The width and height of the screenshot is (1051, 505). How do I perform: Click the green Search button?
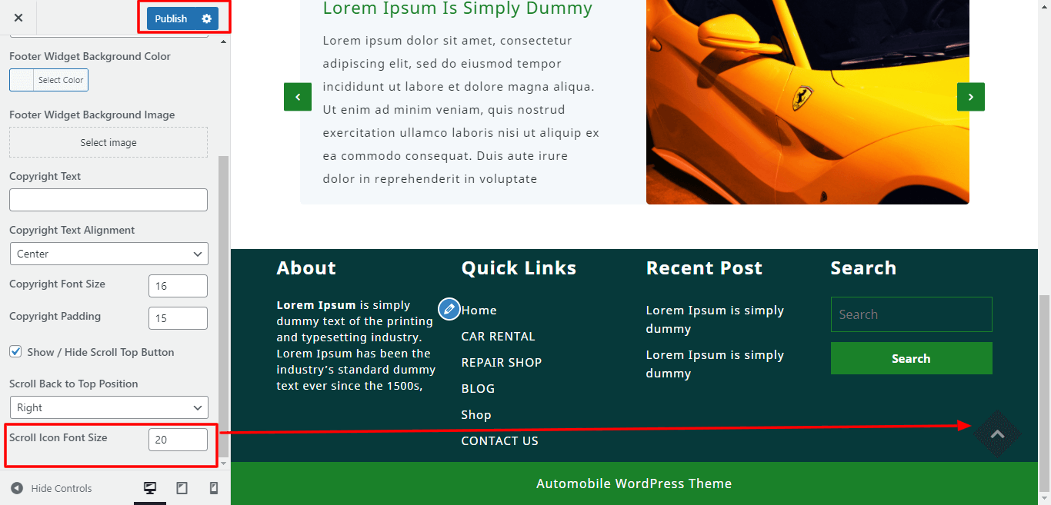click(x=911, y=358)
